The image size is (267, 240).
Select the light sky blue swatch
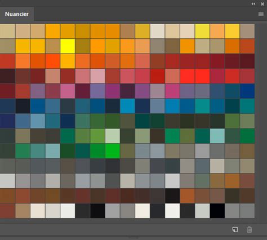pyautogui.click(x=38, y=121)
